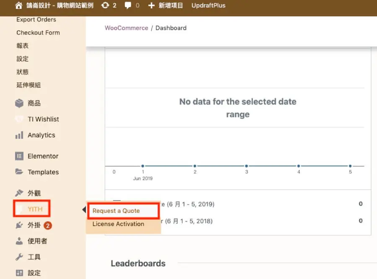Open 設定 below 報表 in the submenu
Viewport: 377px width, 279px height.
[x=23, y=59]
